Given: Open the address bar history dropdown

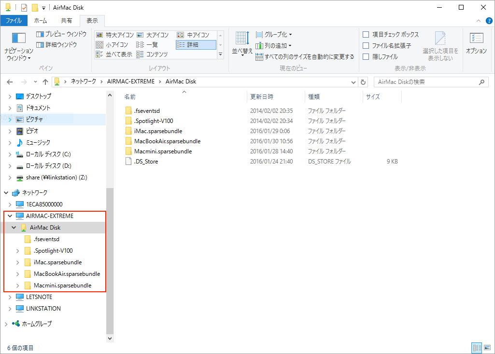Looking at the screenshot, I should (x=353, y=82).
